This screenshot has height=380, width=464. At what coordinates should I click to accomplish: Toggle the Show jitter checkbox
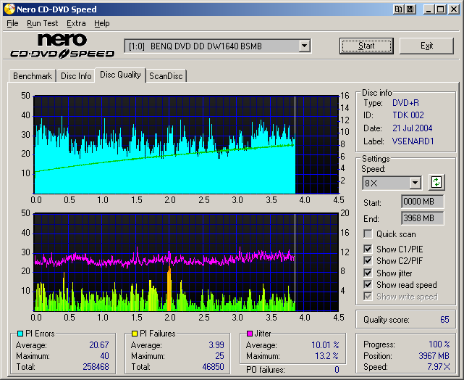(x=368, y=273)
